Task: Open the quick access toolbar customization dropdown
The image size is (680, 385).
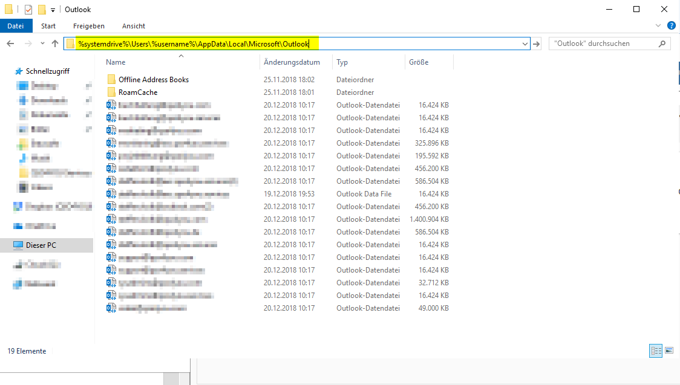Action: (x=53, y=10)
